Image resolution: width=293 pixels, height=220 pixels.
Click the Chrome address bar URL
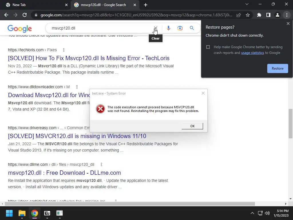[x=136, y=15]
